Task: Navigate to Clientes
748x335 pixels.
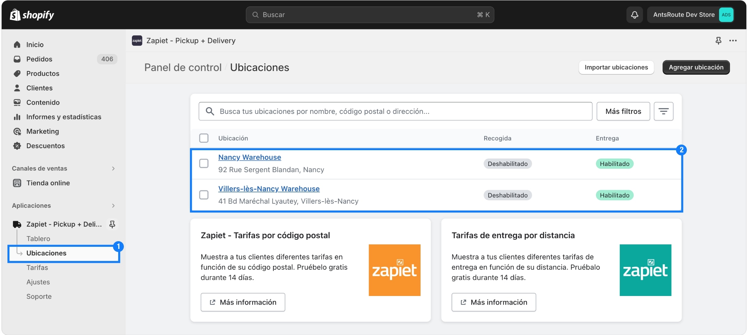Action: [x=39, y=88]
